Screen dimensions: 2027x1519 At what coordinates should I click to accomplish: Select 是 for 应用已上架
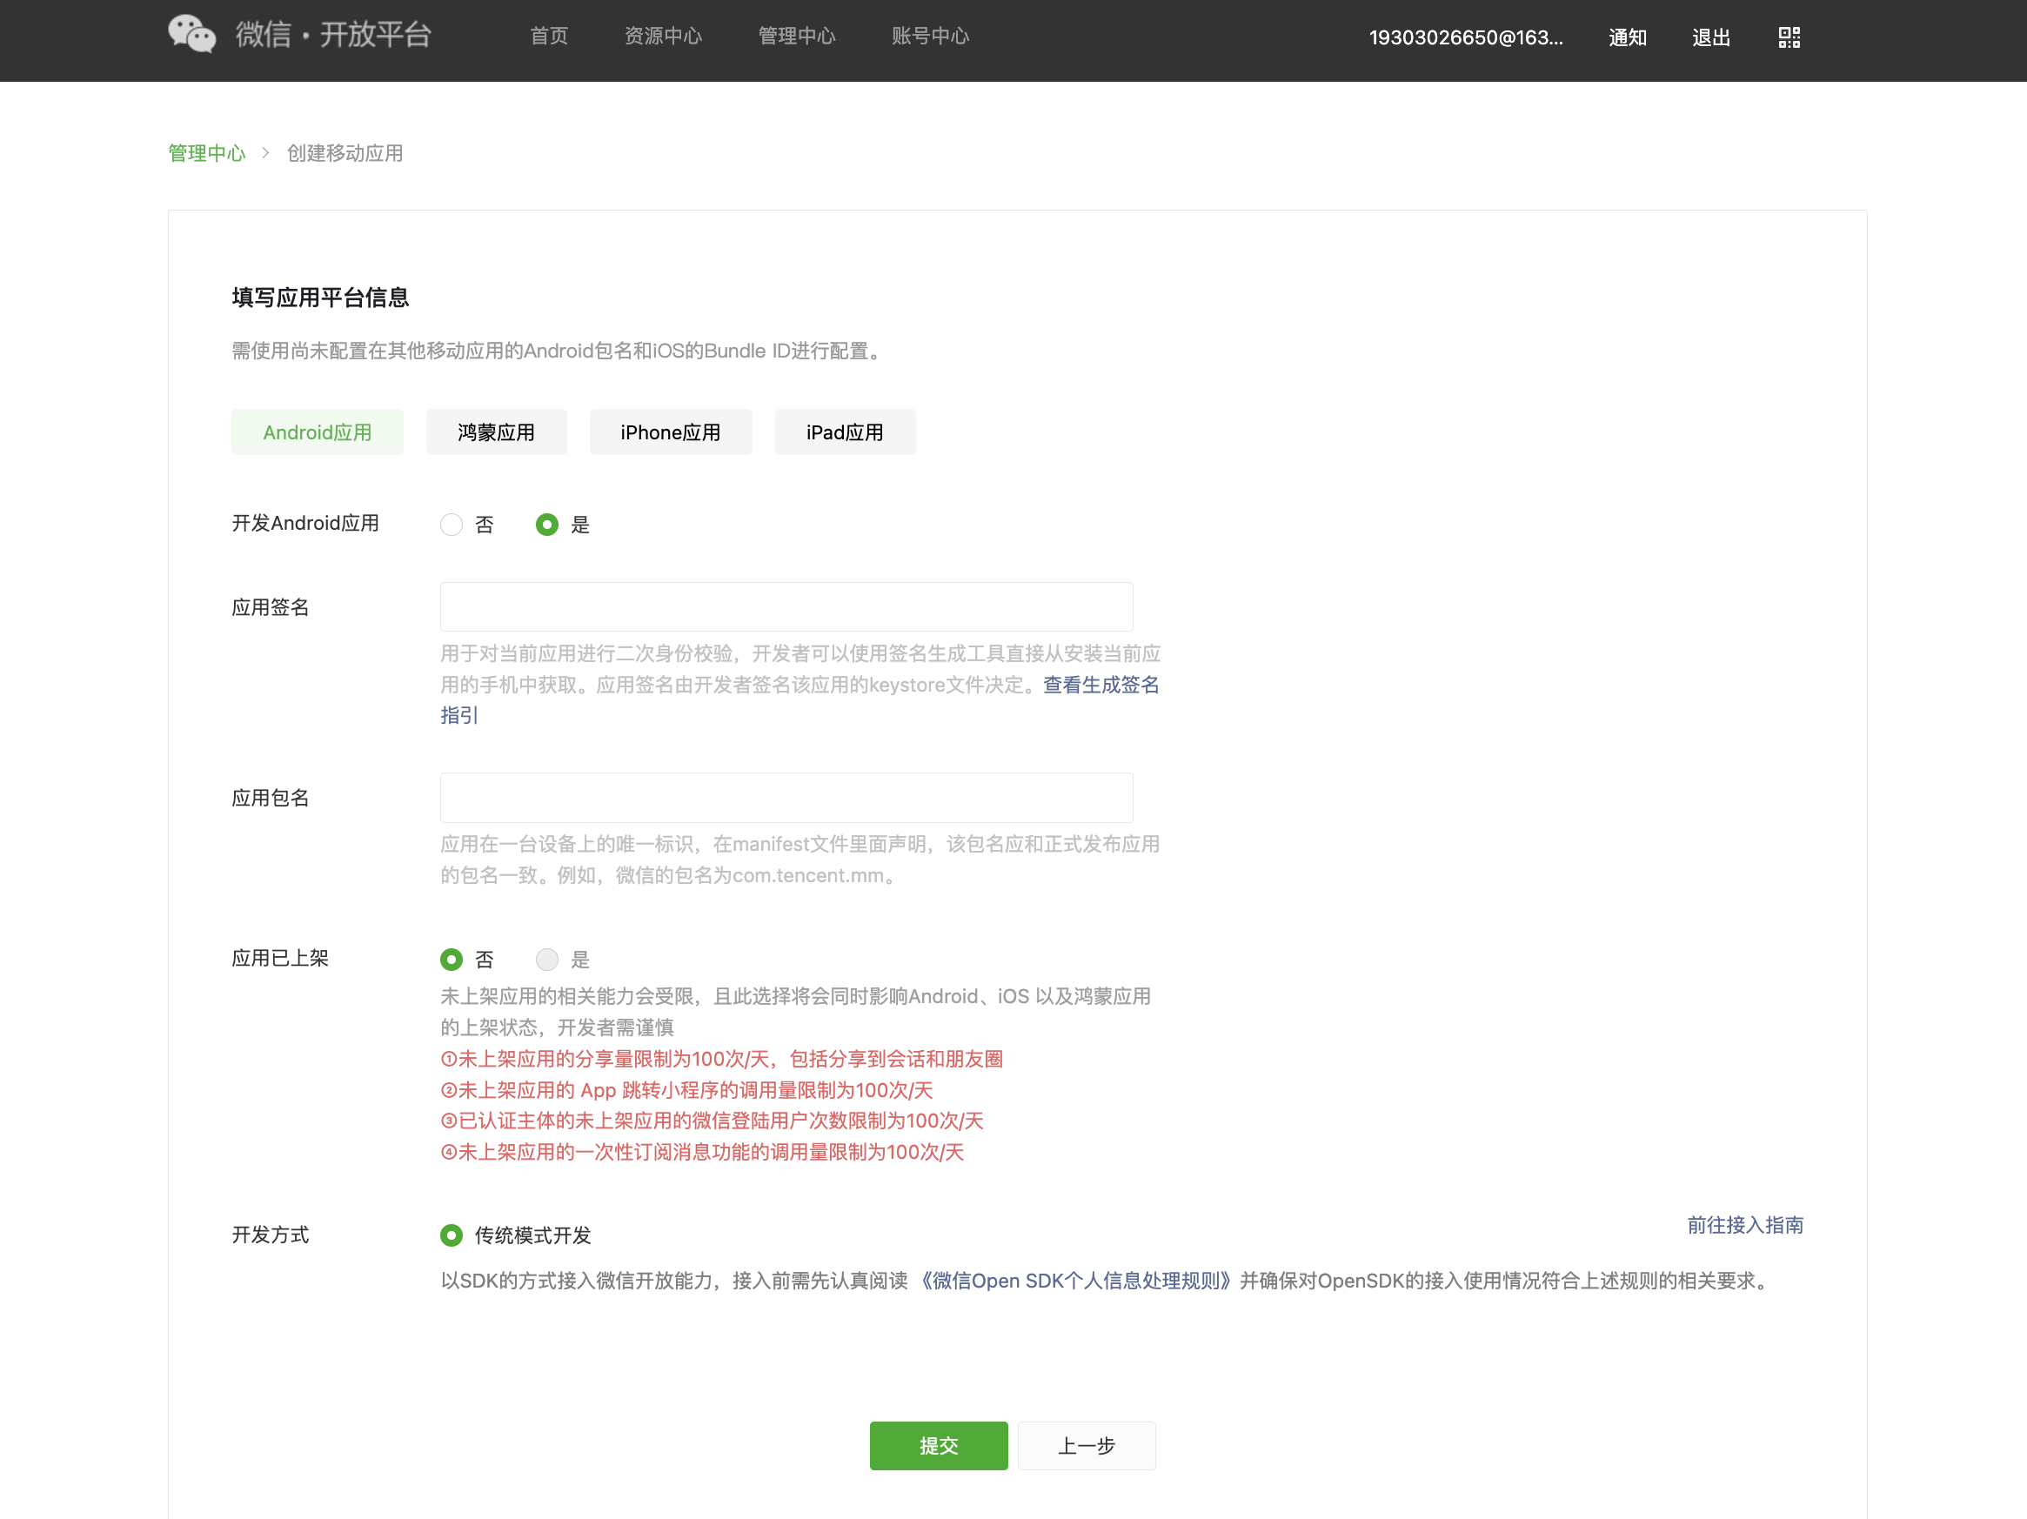coord(547,960)
